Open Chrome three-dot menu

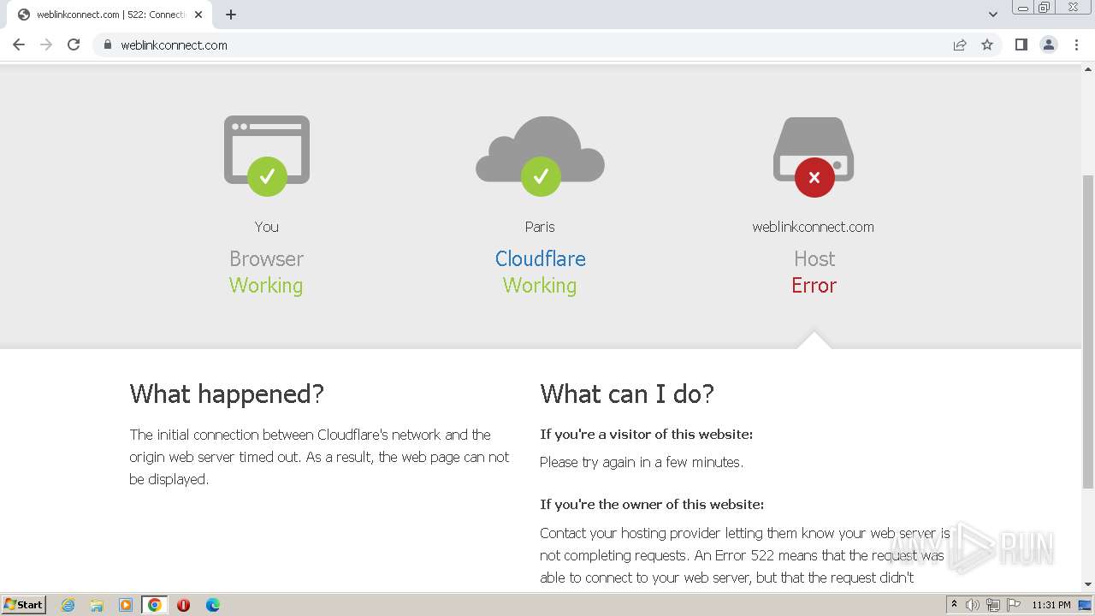(x=1077, y=44)
